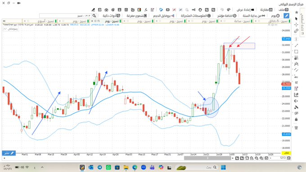The image size is (306, 172).
Task: Click the نشر publish button
Action: [x=9, y=153]
